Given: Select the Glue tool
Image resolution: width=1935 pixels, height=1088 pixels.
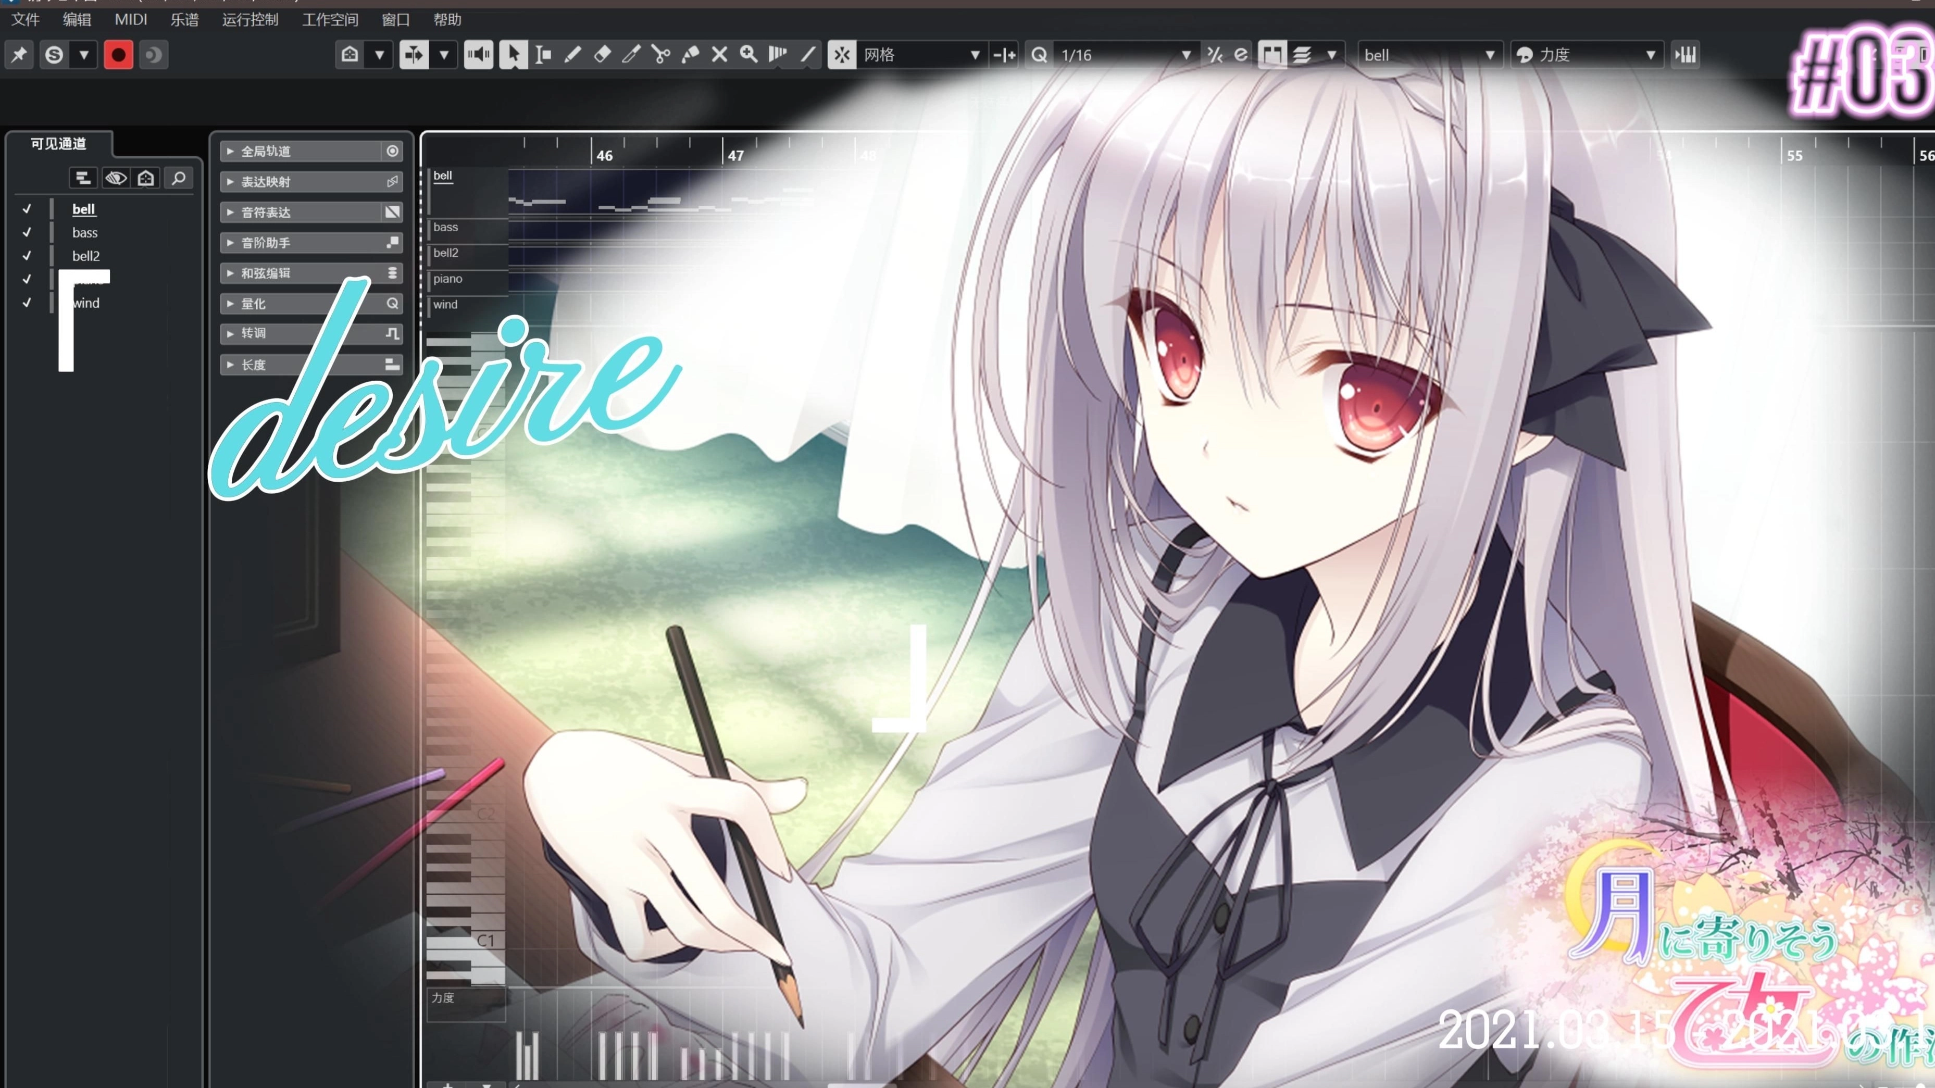Looking at the screenshot, I should tap(690, 55).
